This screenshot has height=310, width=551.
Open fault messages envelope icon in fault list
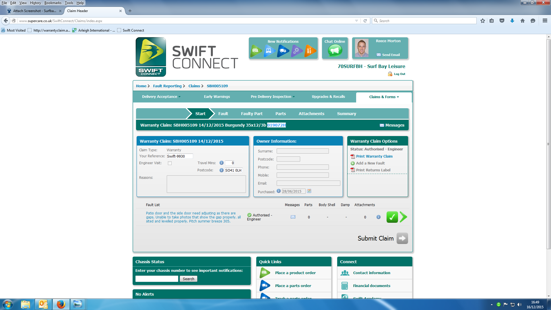(x=293, y=217)
